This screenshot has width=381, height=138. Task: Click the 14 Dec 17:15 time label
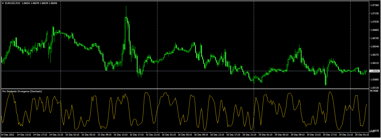[40, 135]
